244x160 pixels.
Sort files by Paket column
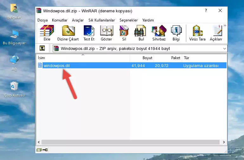(168, 58)
